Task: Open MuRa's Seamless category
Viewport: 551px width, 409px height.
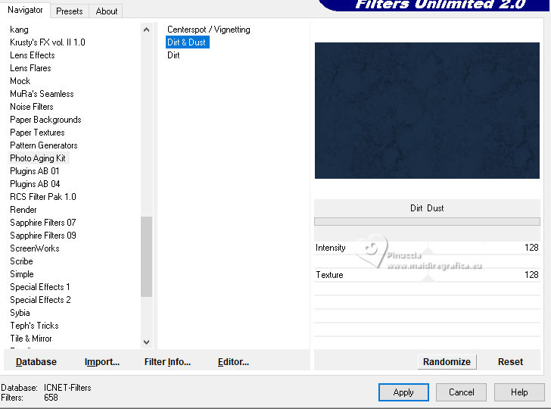Action: pos(42,94)
